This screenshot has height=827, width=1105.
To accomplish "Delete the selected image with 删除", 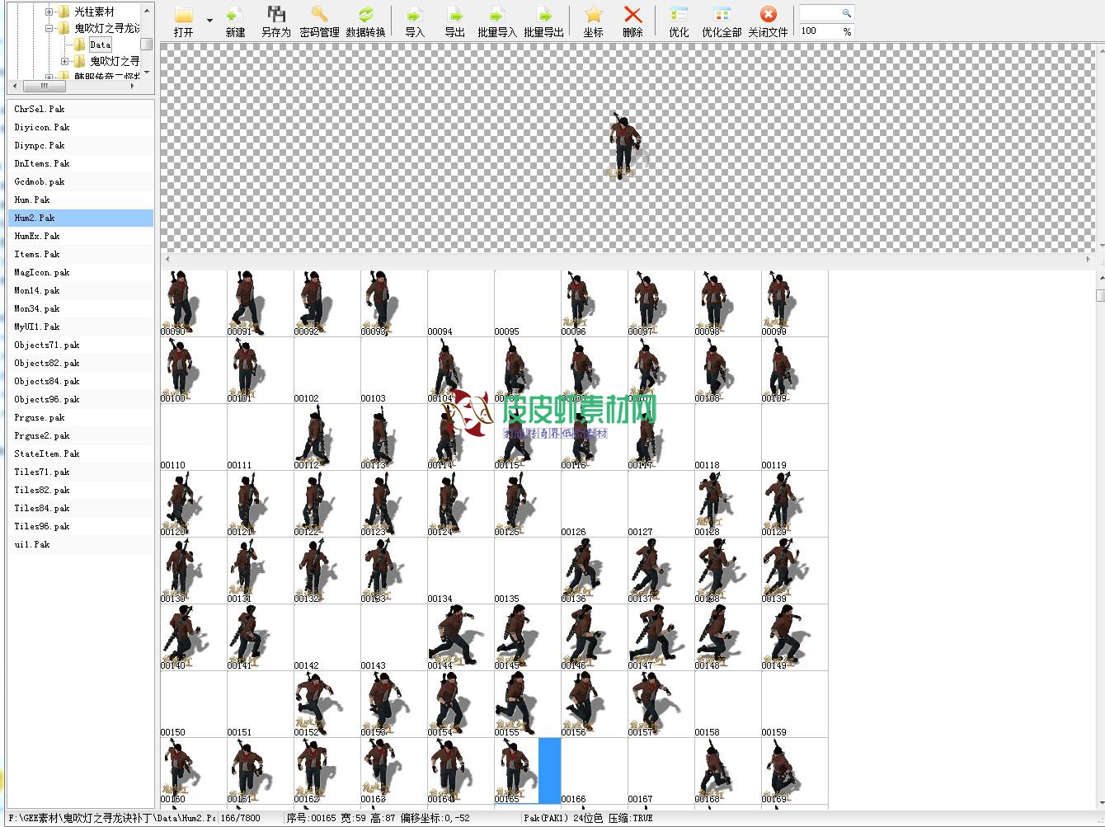I will click(632, 16).
